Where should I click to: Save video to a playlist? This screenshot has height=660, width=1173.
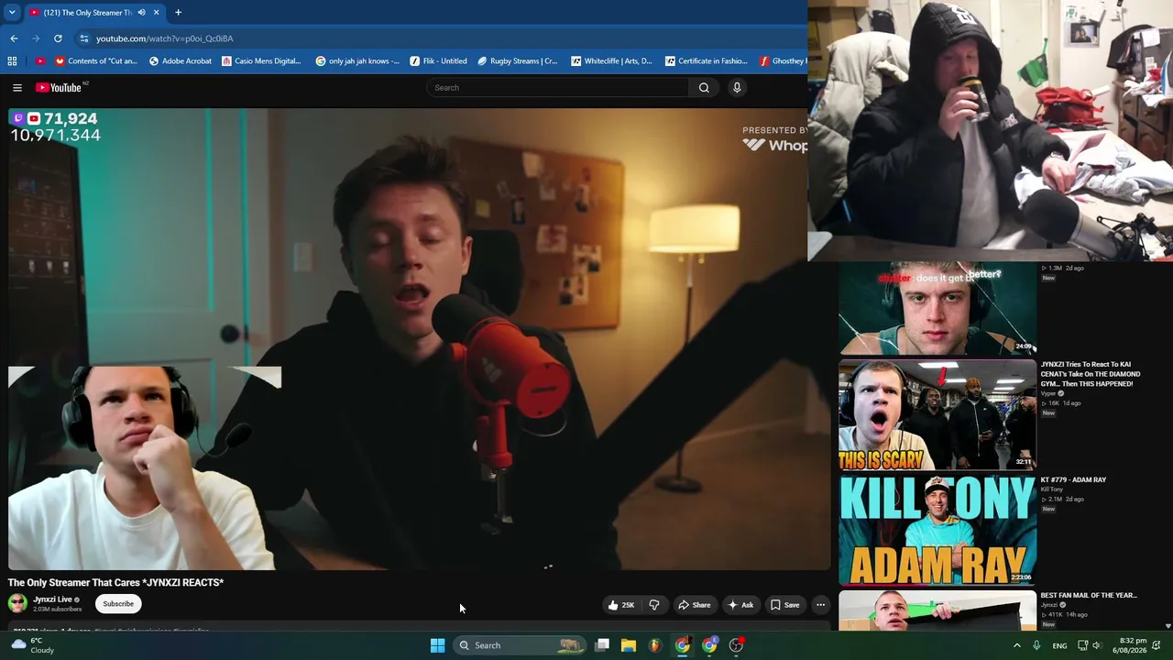tap(785, 605)
